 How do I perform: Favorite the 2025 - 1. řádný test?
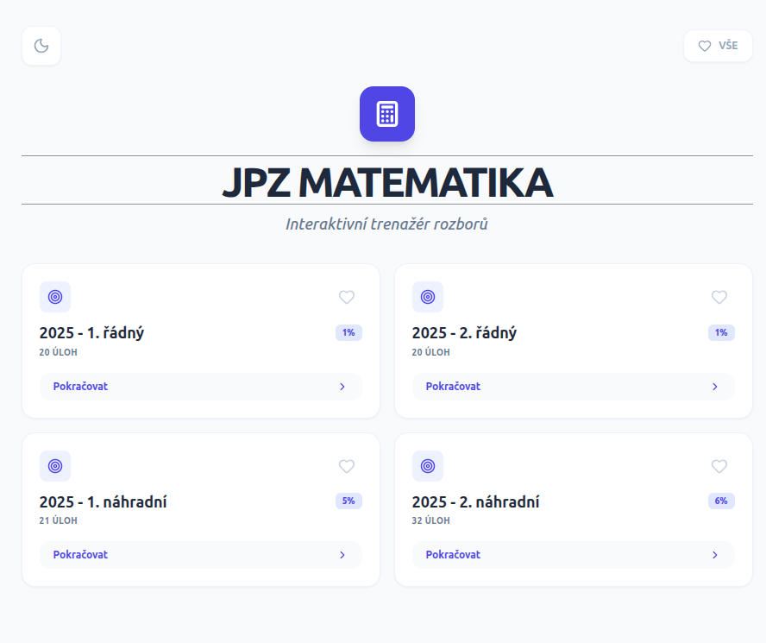tap(347, 297)
